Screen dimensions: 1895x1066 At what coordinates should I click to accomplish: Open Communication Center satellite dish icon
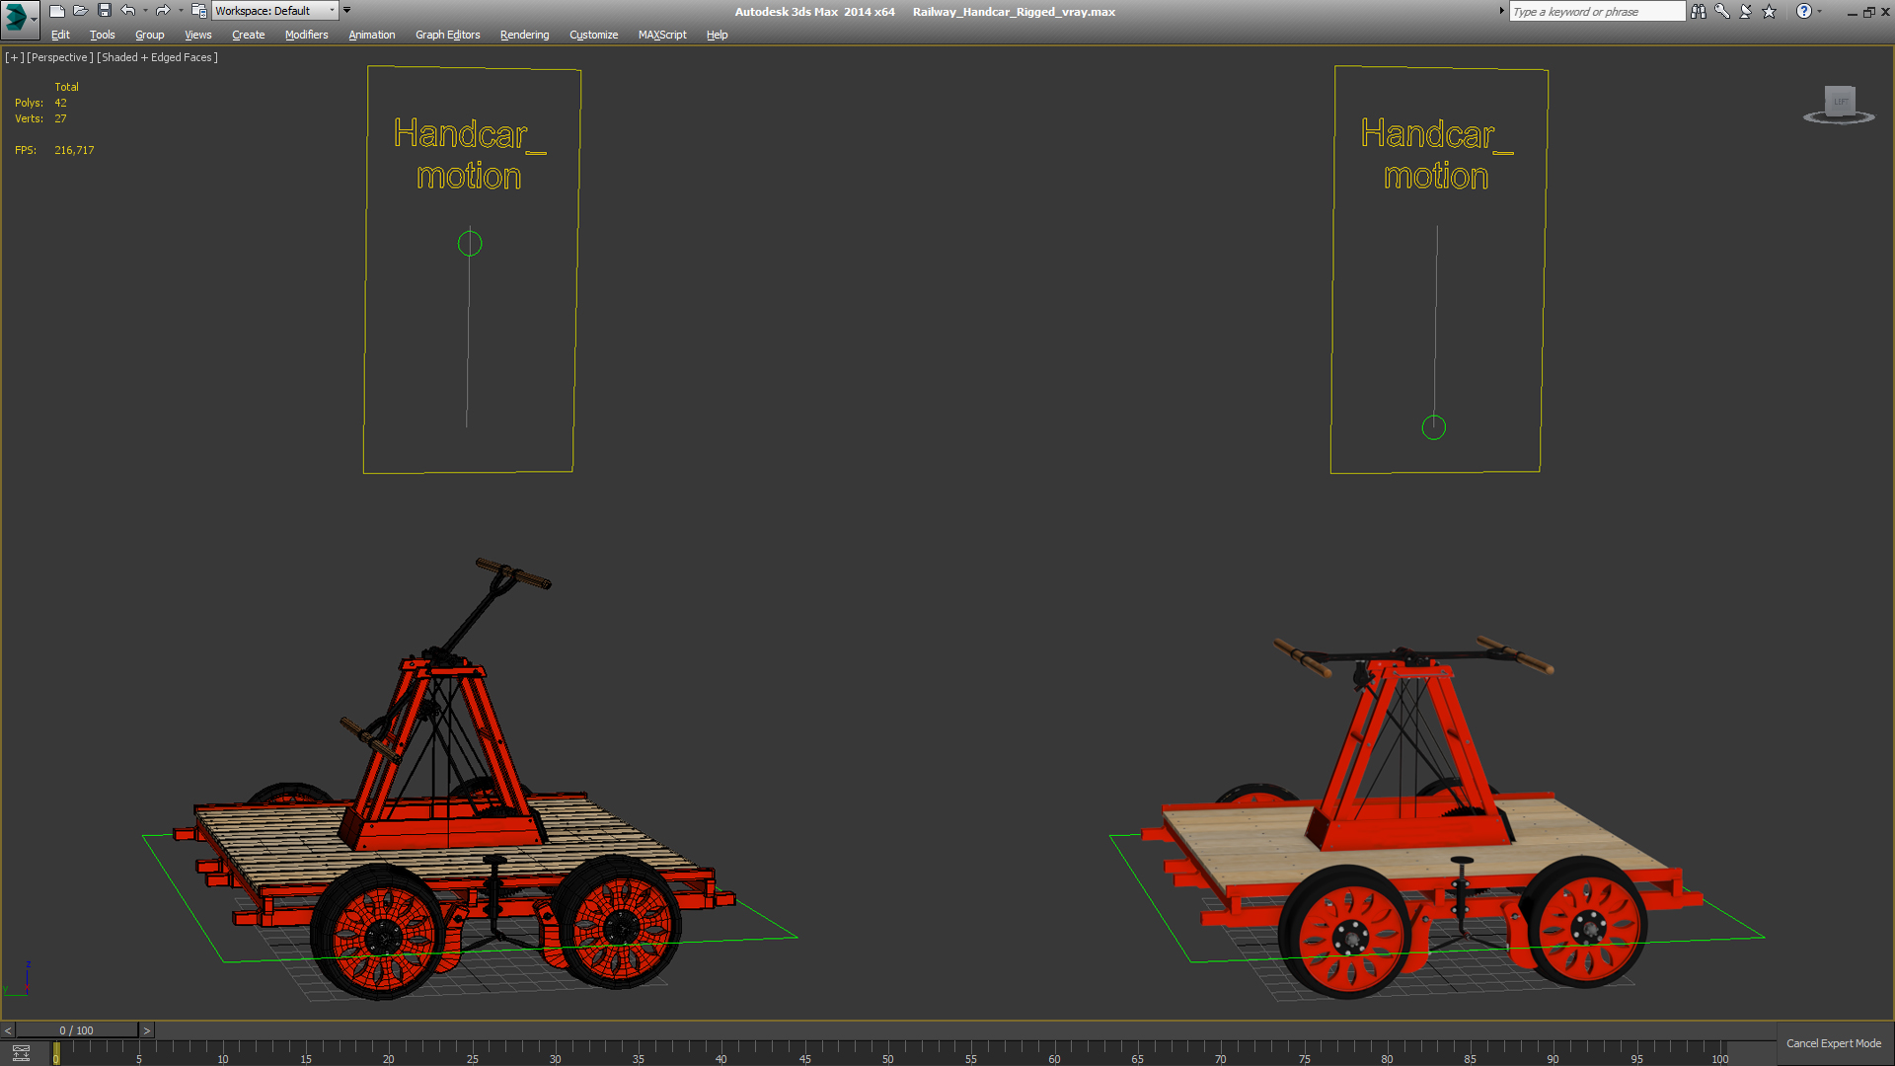pyautogui.click(x=1745, y=11)
